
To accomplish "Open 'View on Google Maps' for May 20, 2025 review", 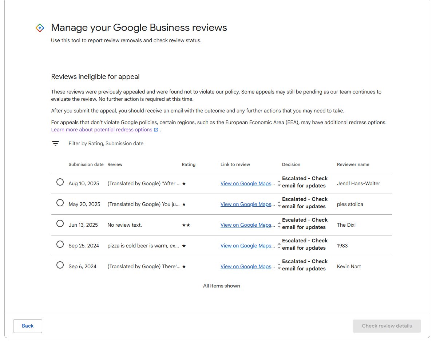I will [x=248, y=204].
